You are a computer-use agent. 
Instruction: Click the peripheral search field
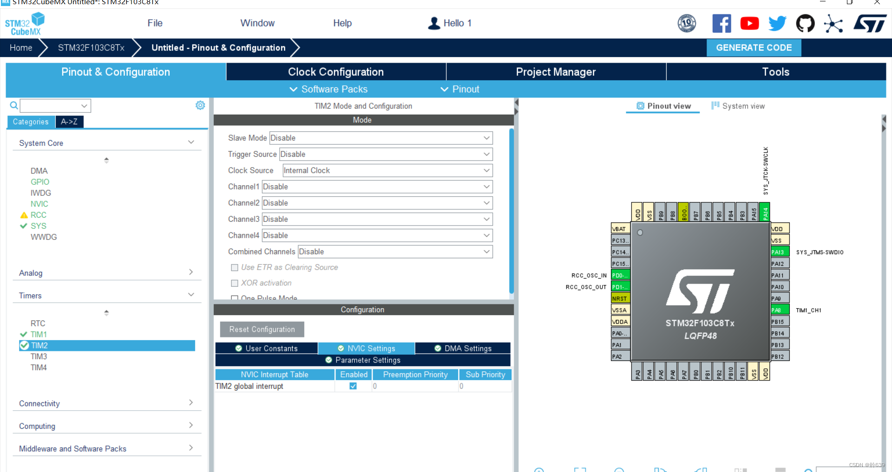point(55,106)
